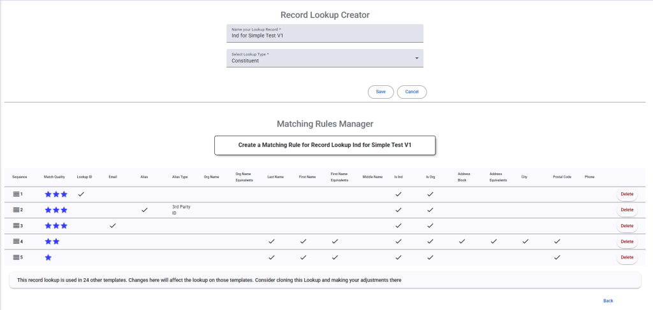Delete the matching rule in sequence 3
The image size is (653, 310).
click(626, 226)
